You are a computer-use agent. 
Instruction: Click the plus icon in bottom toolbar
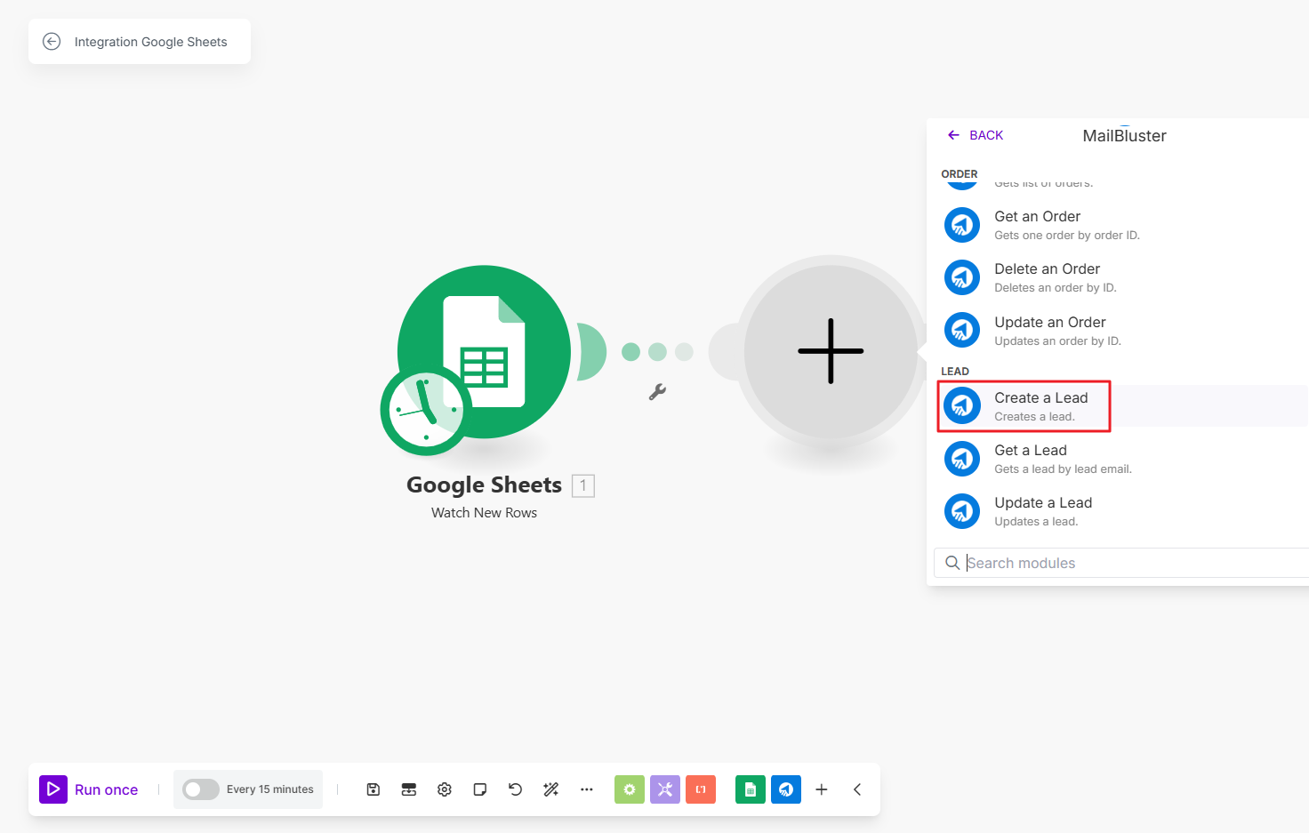click(x=822, y=789)
